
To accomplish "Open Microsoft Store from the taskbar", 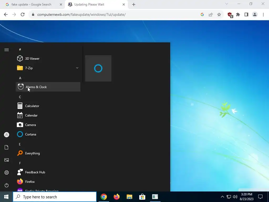I will pyautogui.click(x=142, y=197).
